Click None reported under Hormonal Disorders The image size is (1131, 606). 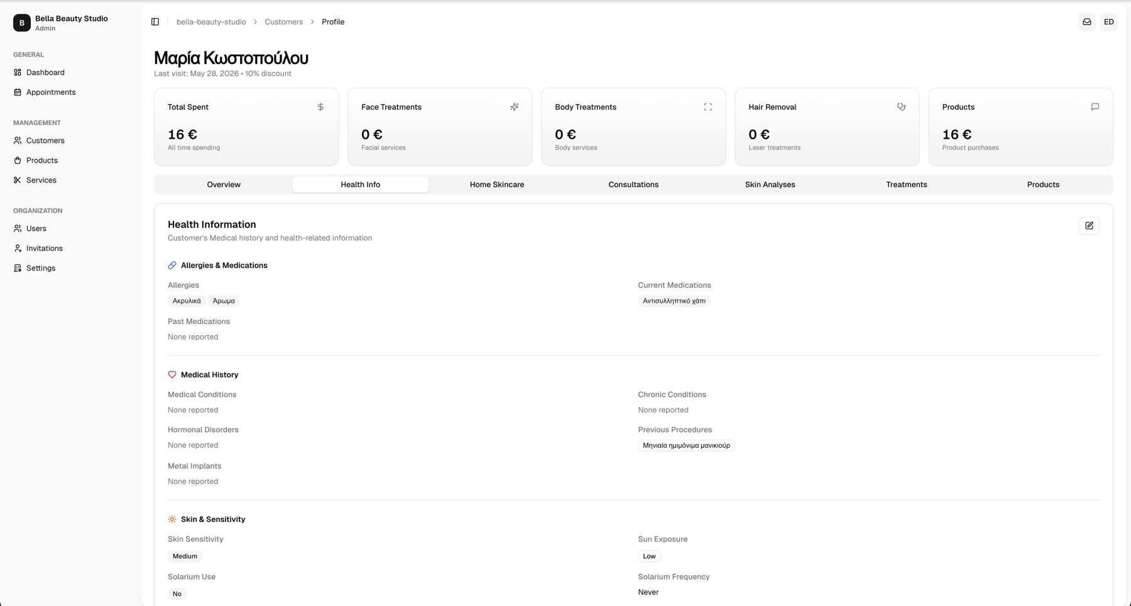pyautogui.click(x=193, y=445)
